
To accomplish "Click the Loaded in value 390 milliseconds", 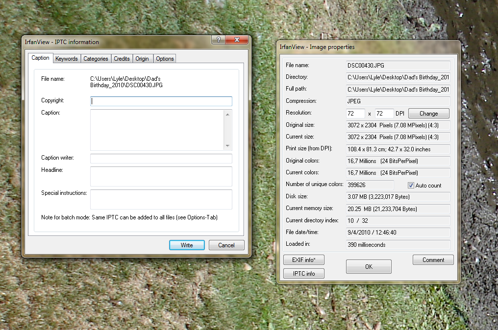I will (x=398, y=245).
